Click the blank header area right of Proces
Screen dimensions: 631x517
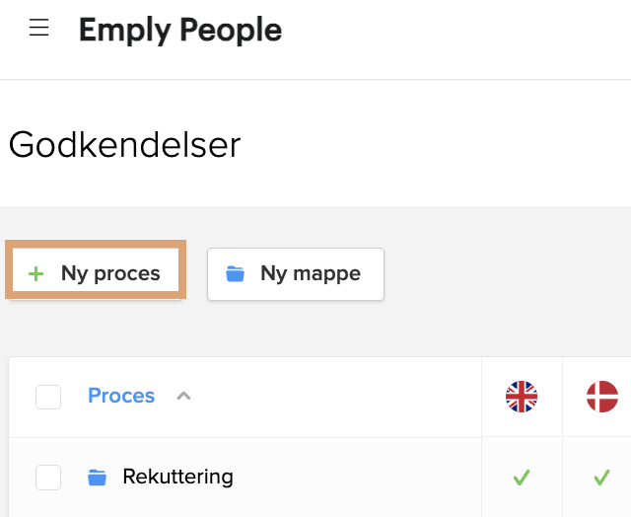click(x=336, y=397)
